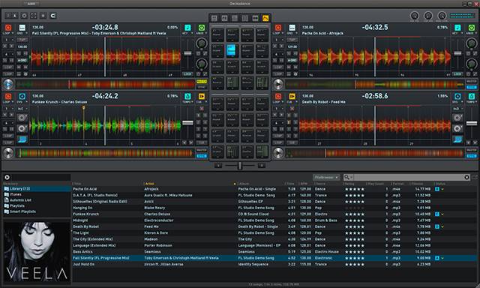
Task: Sort tracks by the Artist column header
Action: click(x=190, y=184)
